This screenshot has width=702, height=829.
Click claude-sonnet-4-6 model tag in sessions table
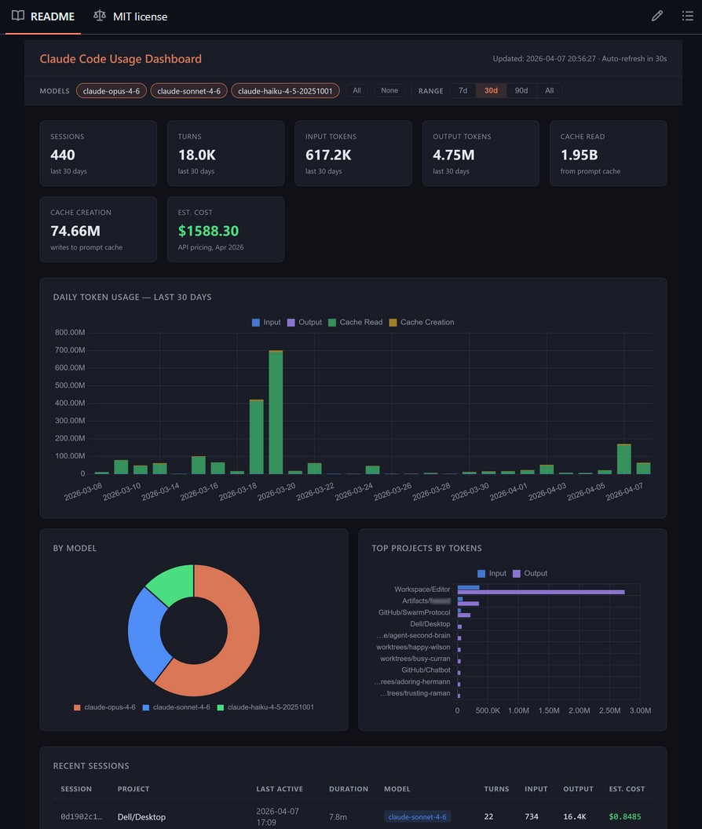click(x=417, y=816)
